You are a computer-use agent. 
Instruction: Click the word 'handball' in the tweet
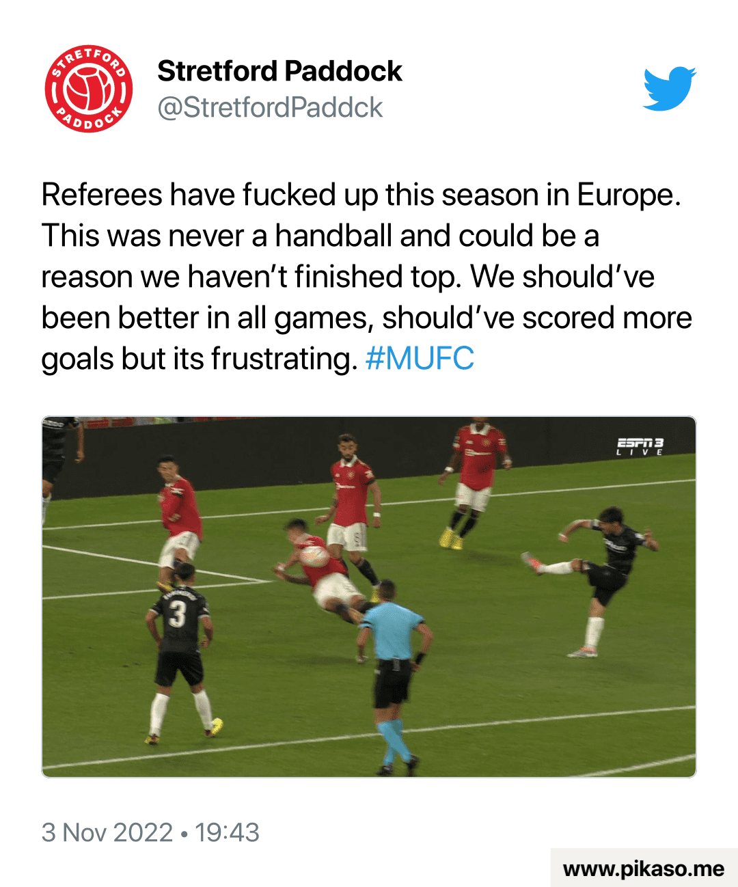coord(333,236)
